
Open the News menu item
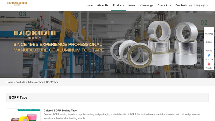(x=132, y=5)
